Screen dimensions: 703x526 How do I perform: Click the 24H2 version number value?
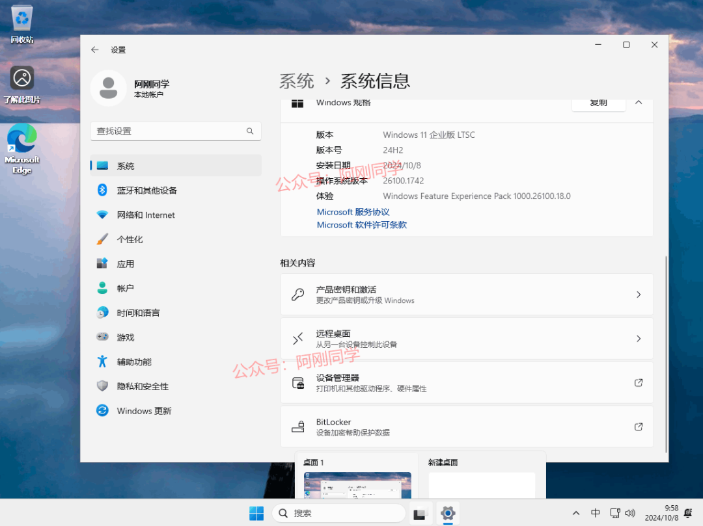393,150
